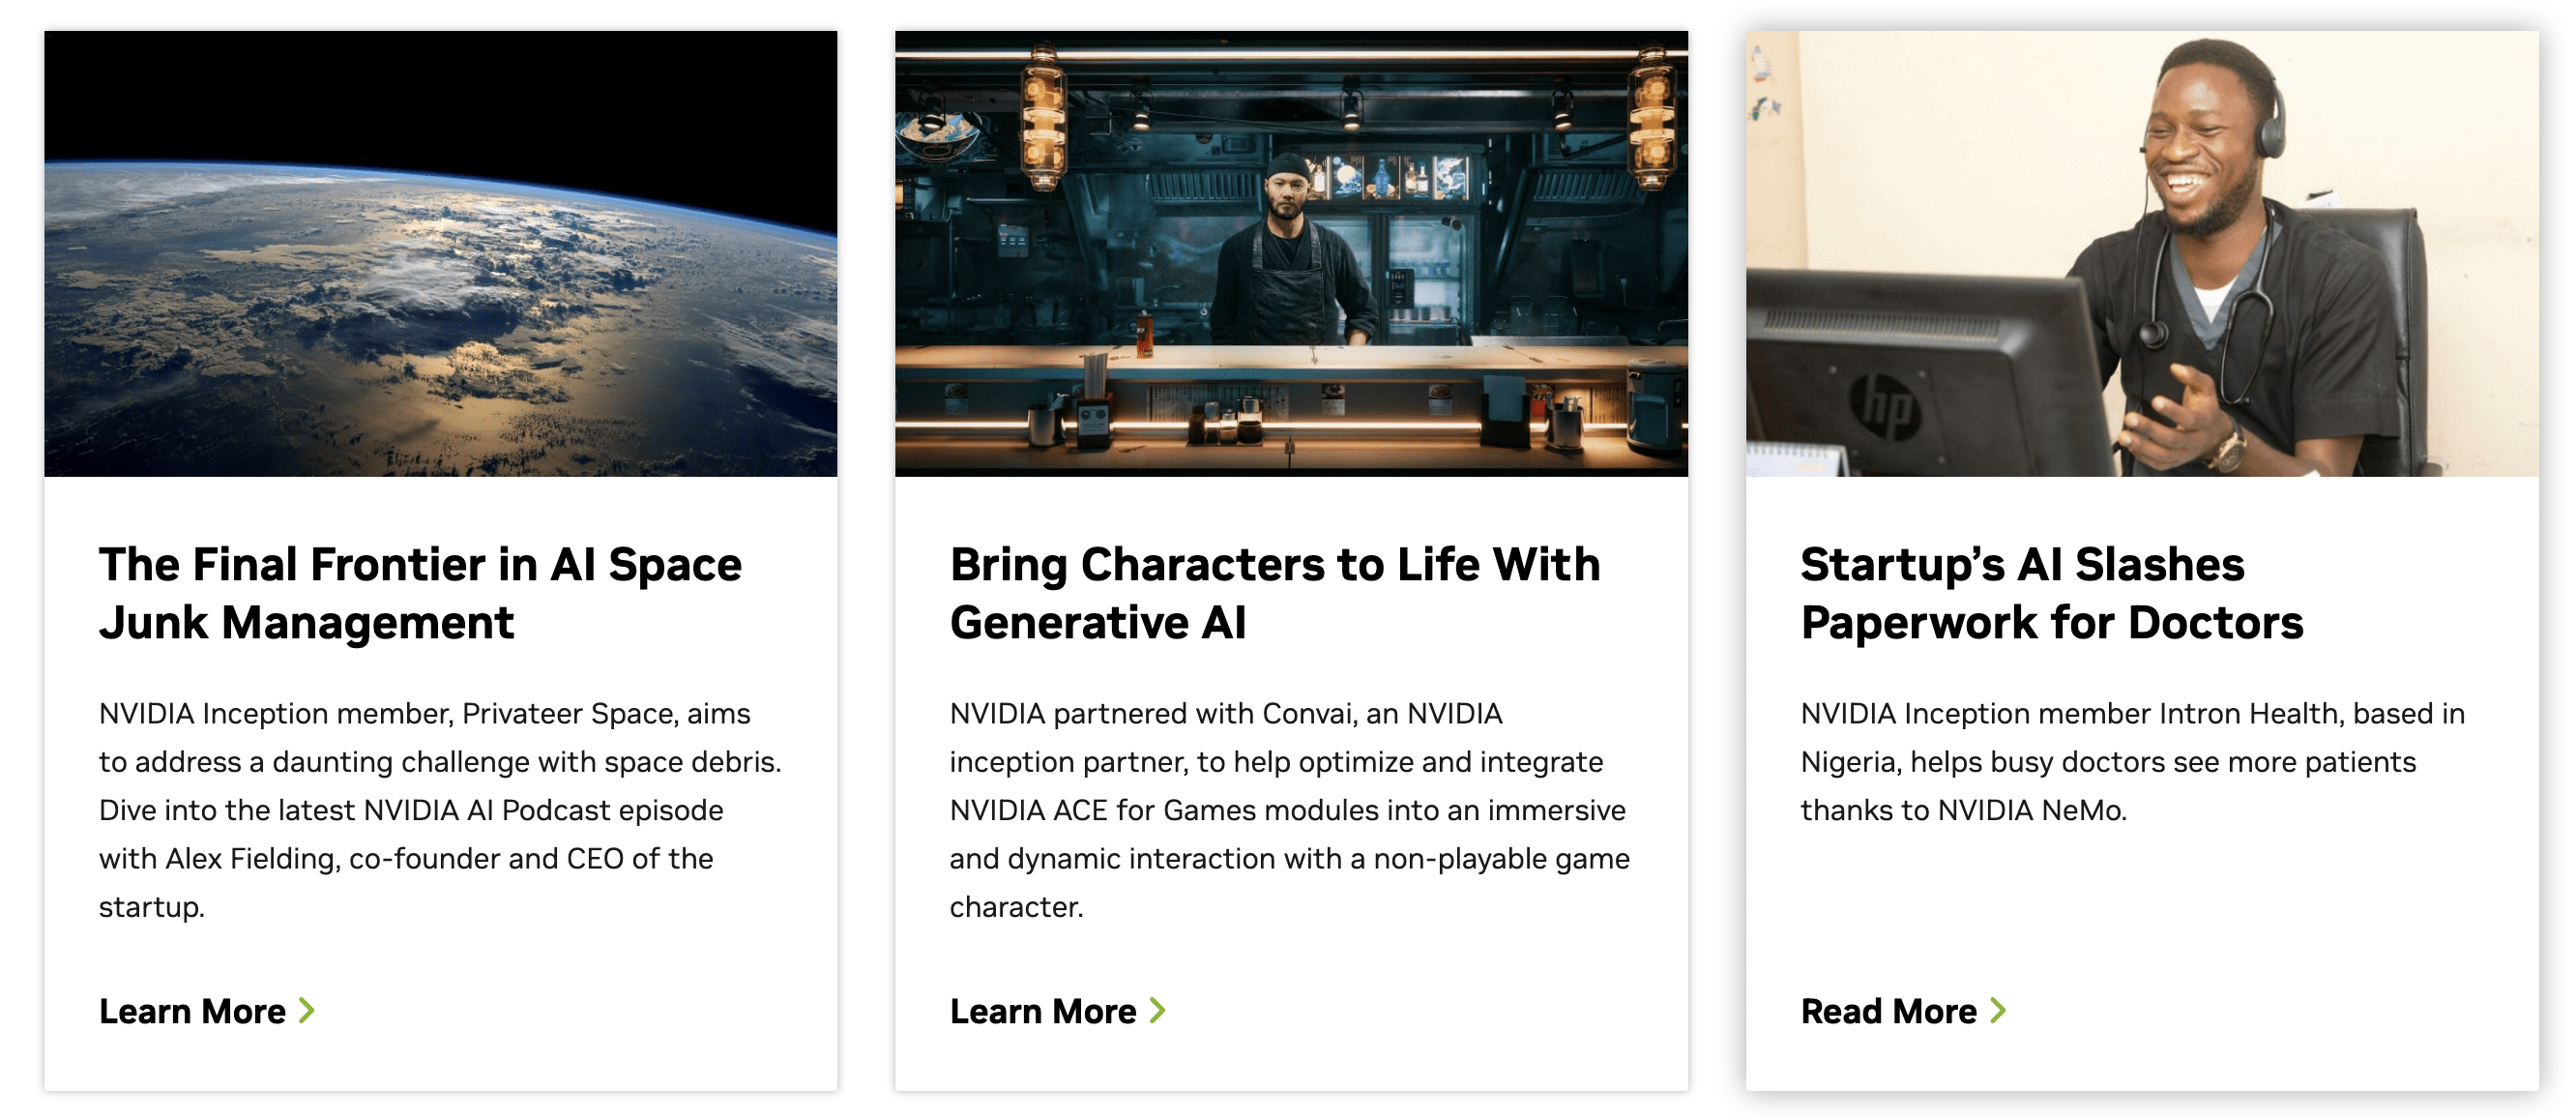The height and width of the screenshot is (1120, 2576).
Task: Click Learn More under the Generative AI card
Action: (x=1043, y=1011)
